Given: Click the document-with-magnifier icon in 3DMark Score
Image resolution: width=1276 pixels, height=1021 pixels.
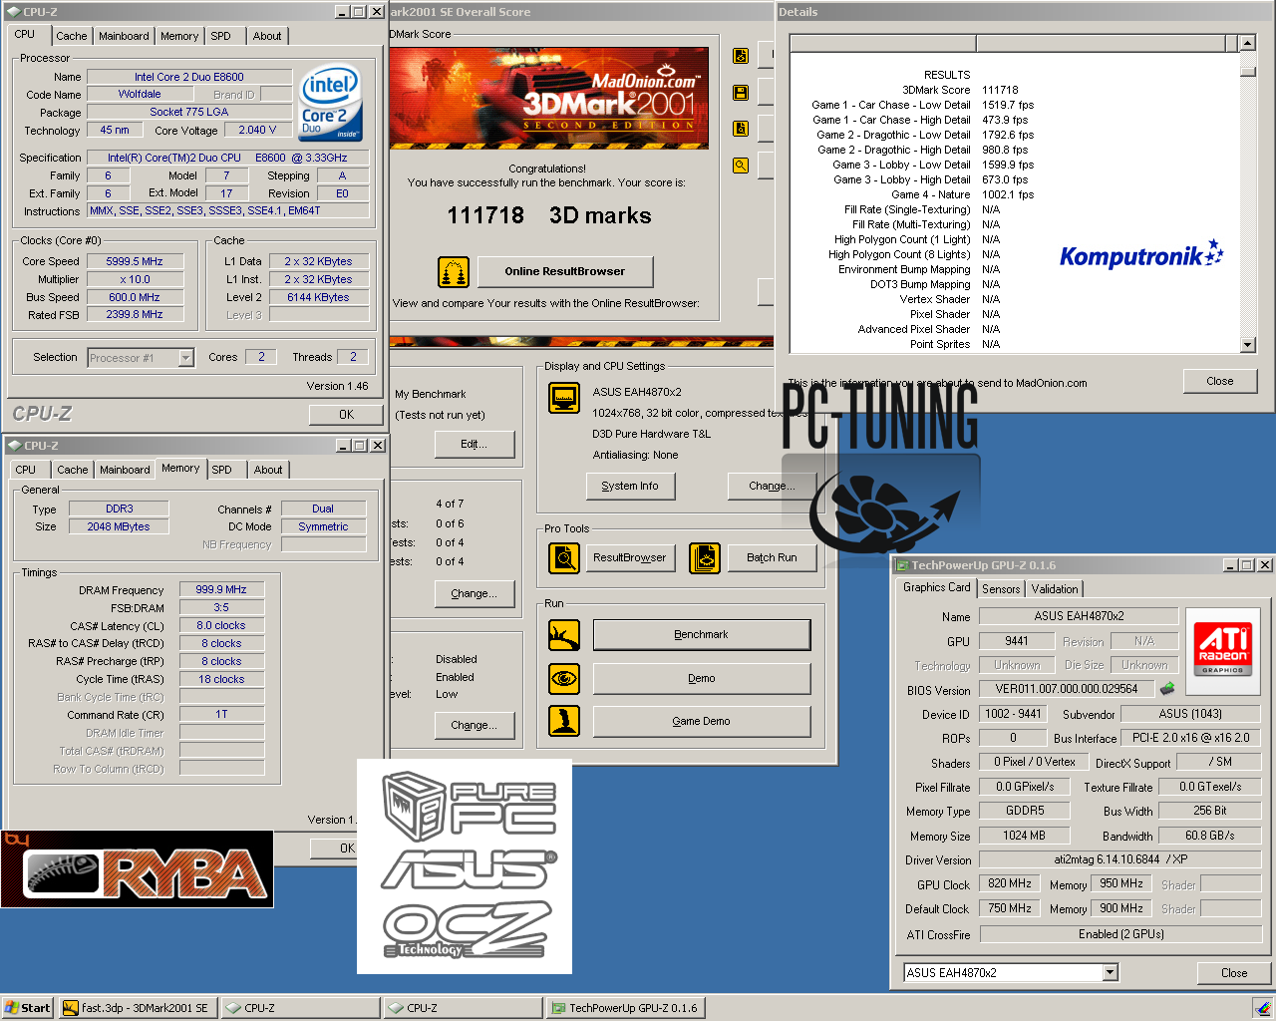Looking at the screenshot, I should (741, 128).
